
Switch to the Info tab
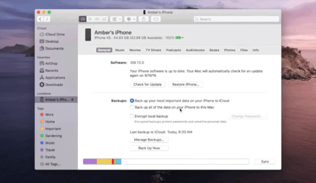coord(256,50)
